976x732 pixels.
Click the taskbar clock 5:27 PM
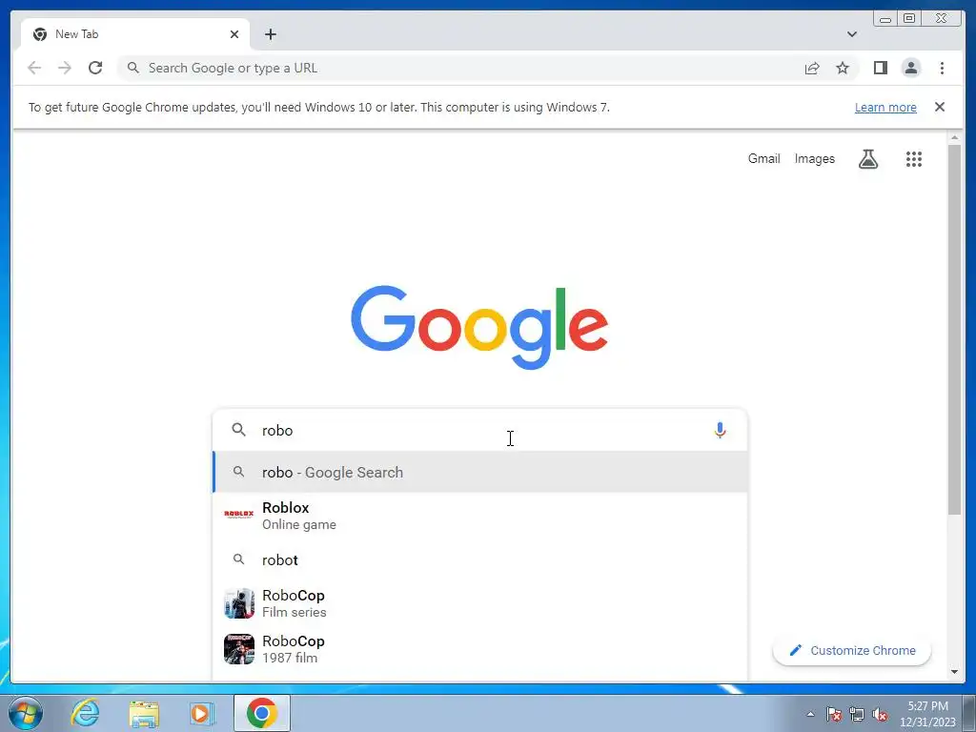927,706
